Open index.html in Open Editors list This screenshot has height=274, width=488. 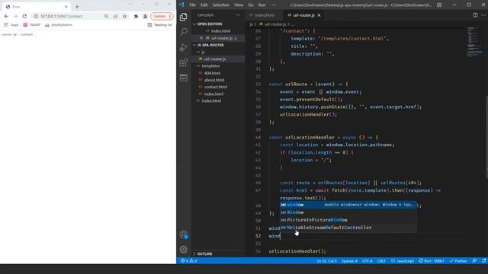(x=220, y=31)
